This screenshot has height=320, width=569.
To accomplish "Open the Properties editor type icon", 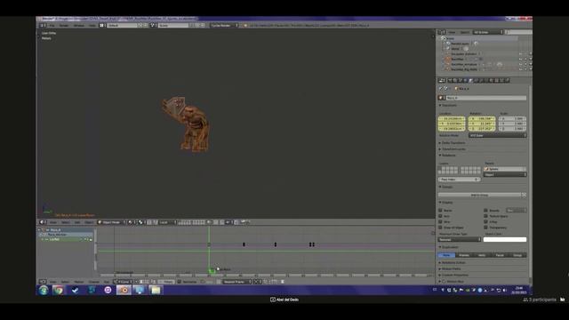I will 442,80.
